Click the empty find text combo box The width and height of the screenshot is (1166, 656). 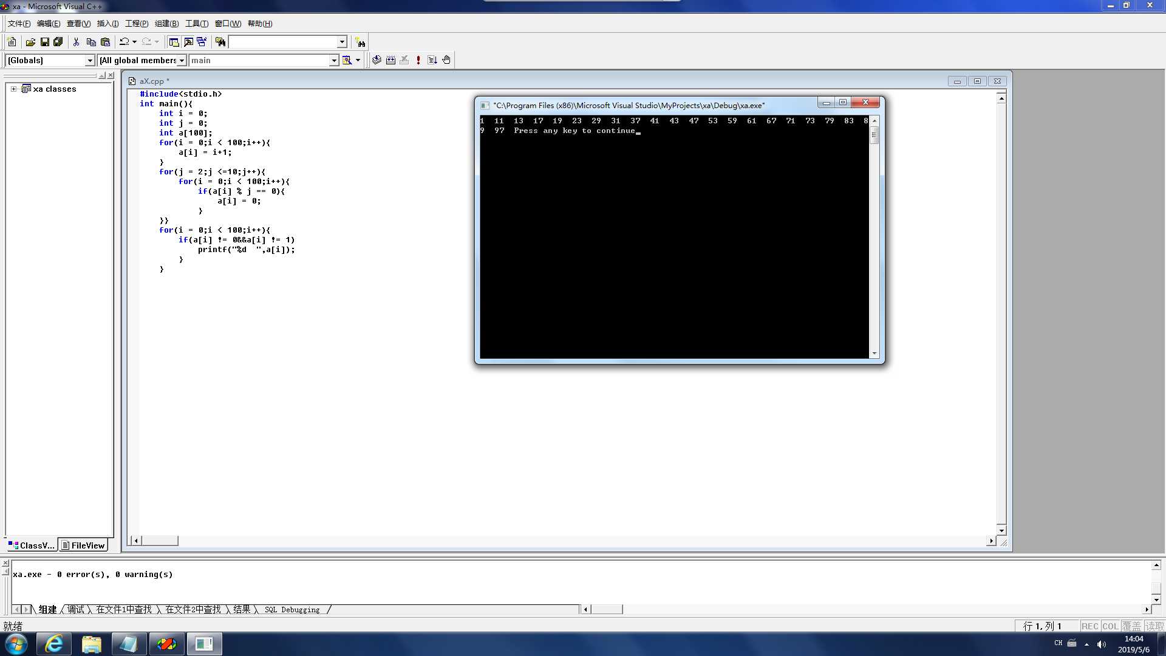click(282, 42)
